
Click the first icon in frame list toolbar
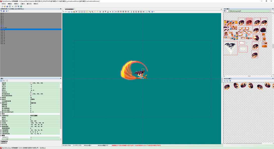pos(1,11)
